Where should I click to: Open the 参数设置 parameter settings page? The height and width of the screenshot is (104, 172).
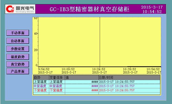pyautogui.click(x=18, y=49)
